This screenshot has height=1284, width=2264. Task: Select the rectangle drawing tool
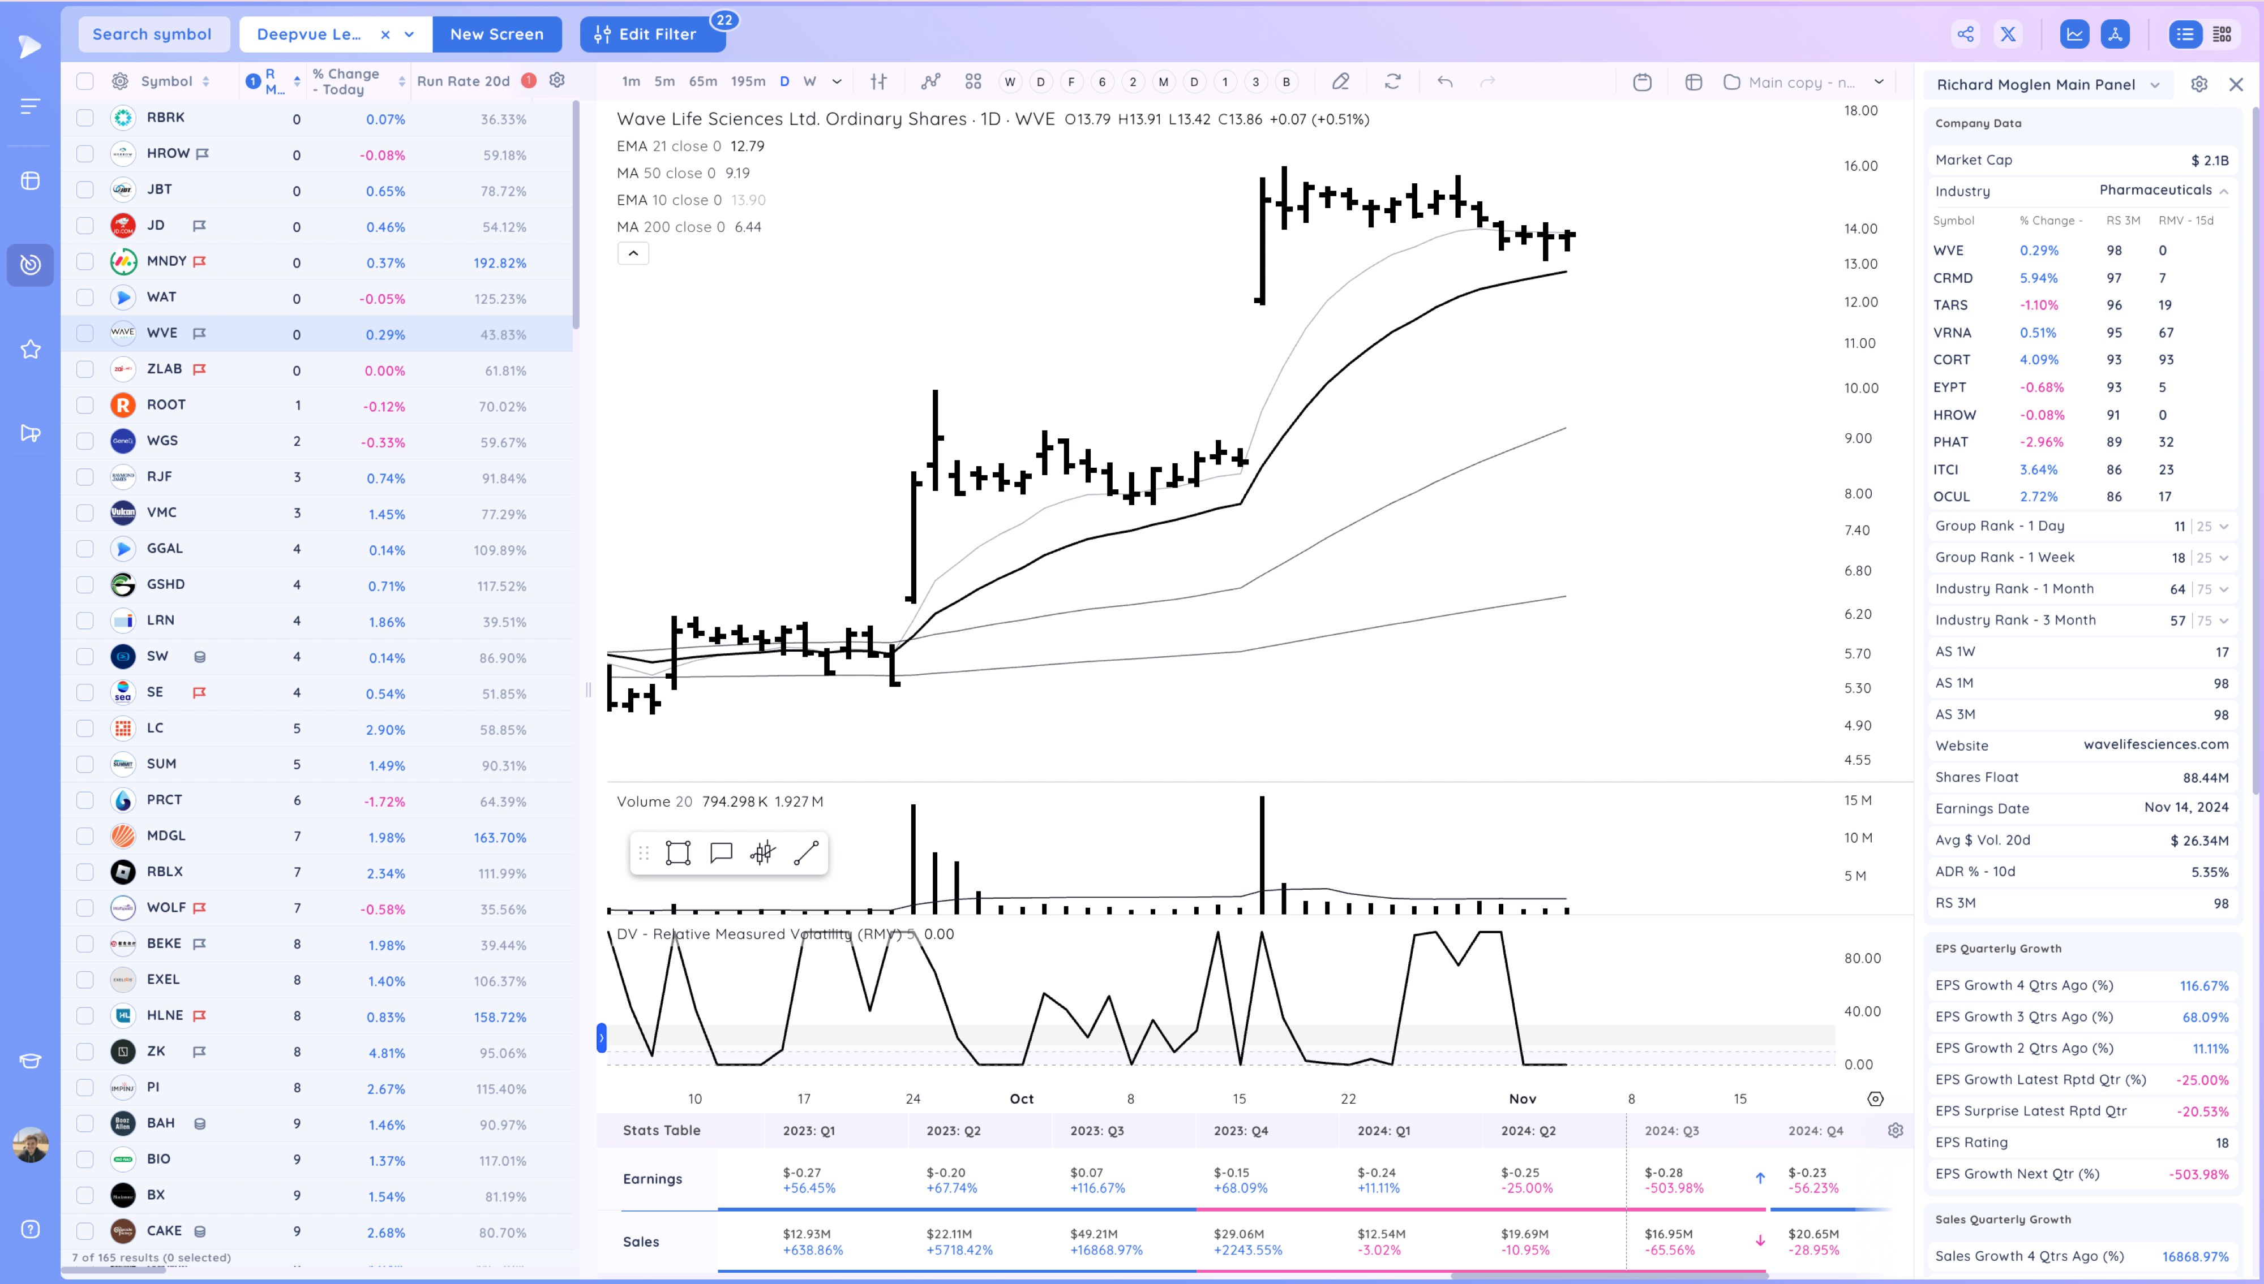click(x=678, y=853)
